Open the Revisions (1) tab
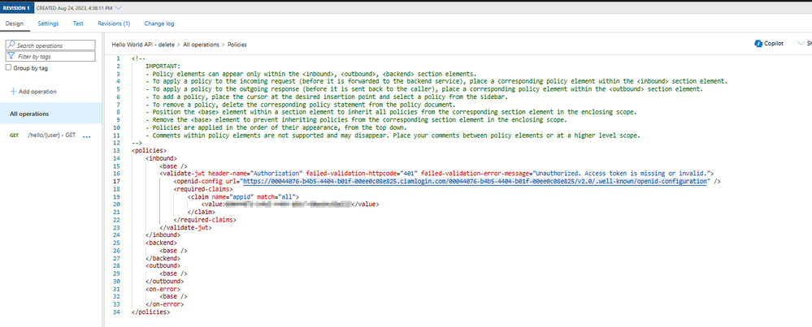This screenshot has height=327, width=812. pyautogui.click(x=114, y=24)
